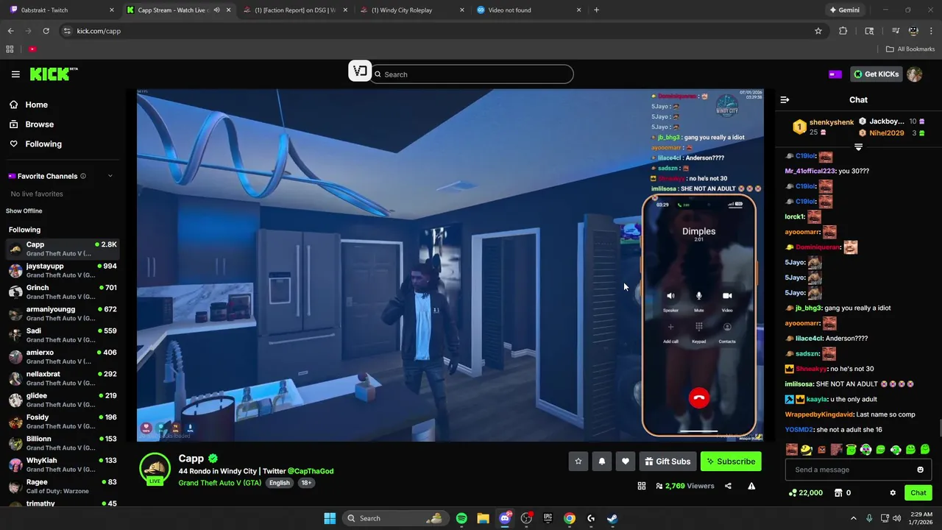The image size is (942, 530).
Task: Open armaniyoungg channel in Following list
Action: point(63,314)
